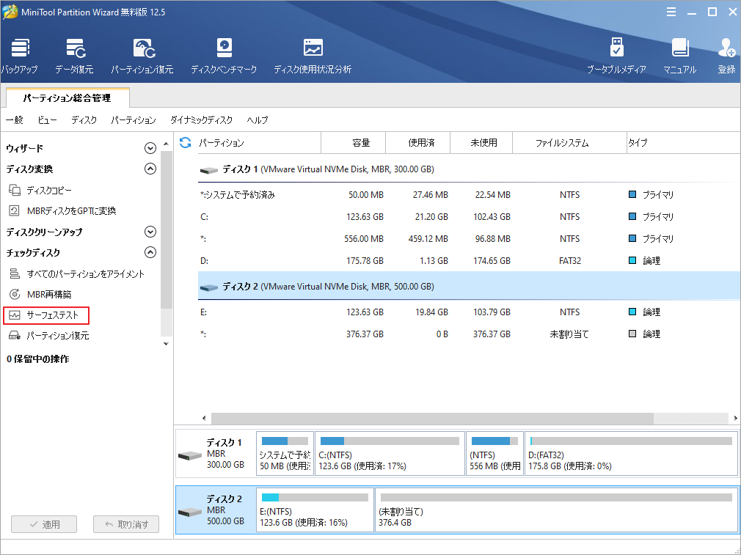Click the C:(NTFS) block in disk map
The width and height of the screenshot is (741, 555).
click(390, 453)
